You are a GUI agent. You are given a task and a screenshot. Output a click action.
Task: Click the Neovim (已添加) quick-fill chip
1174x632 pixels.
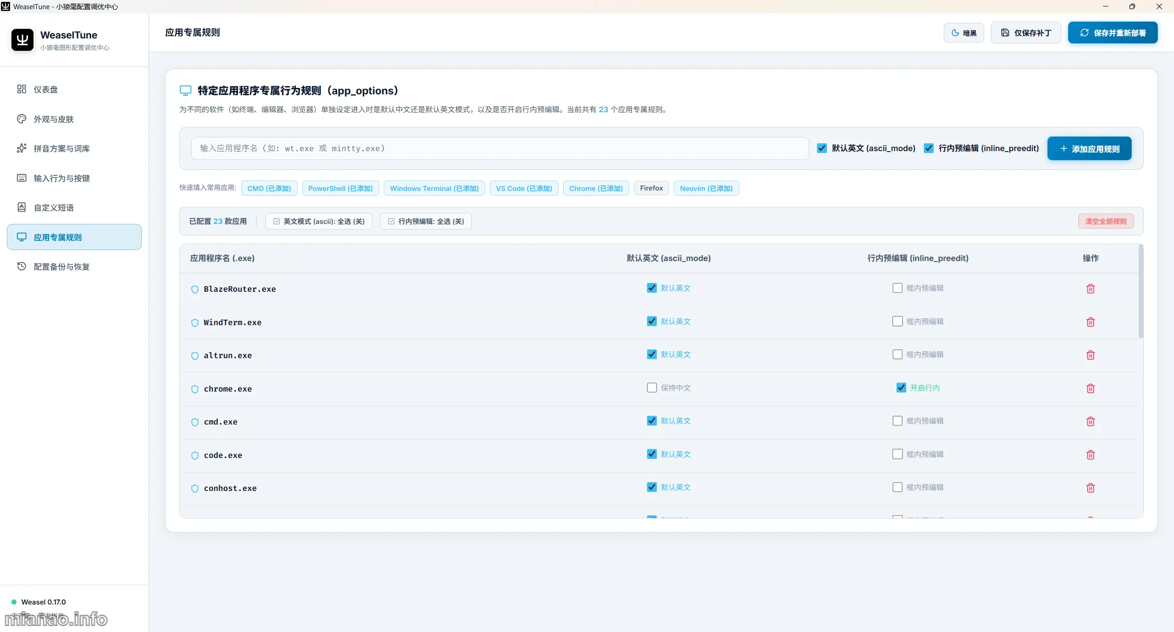pyautogui.click(x=706, y=188)
